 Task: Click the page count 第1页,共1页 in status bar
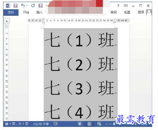(x=17, y=124)
